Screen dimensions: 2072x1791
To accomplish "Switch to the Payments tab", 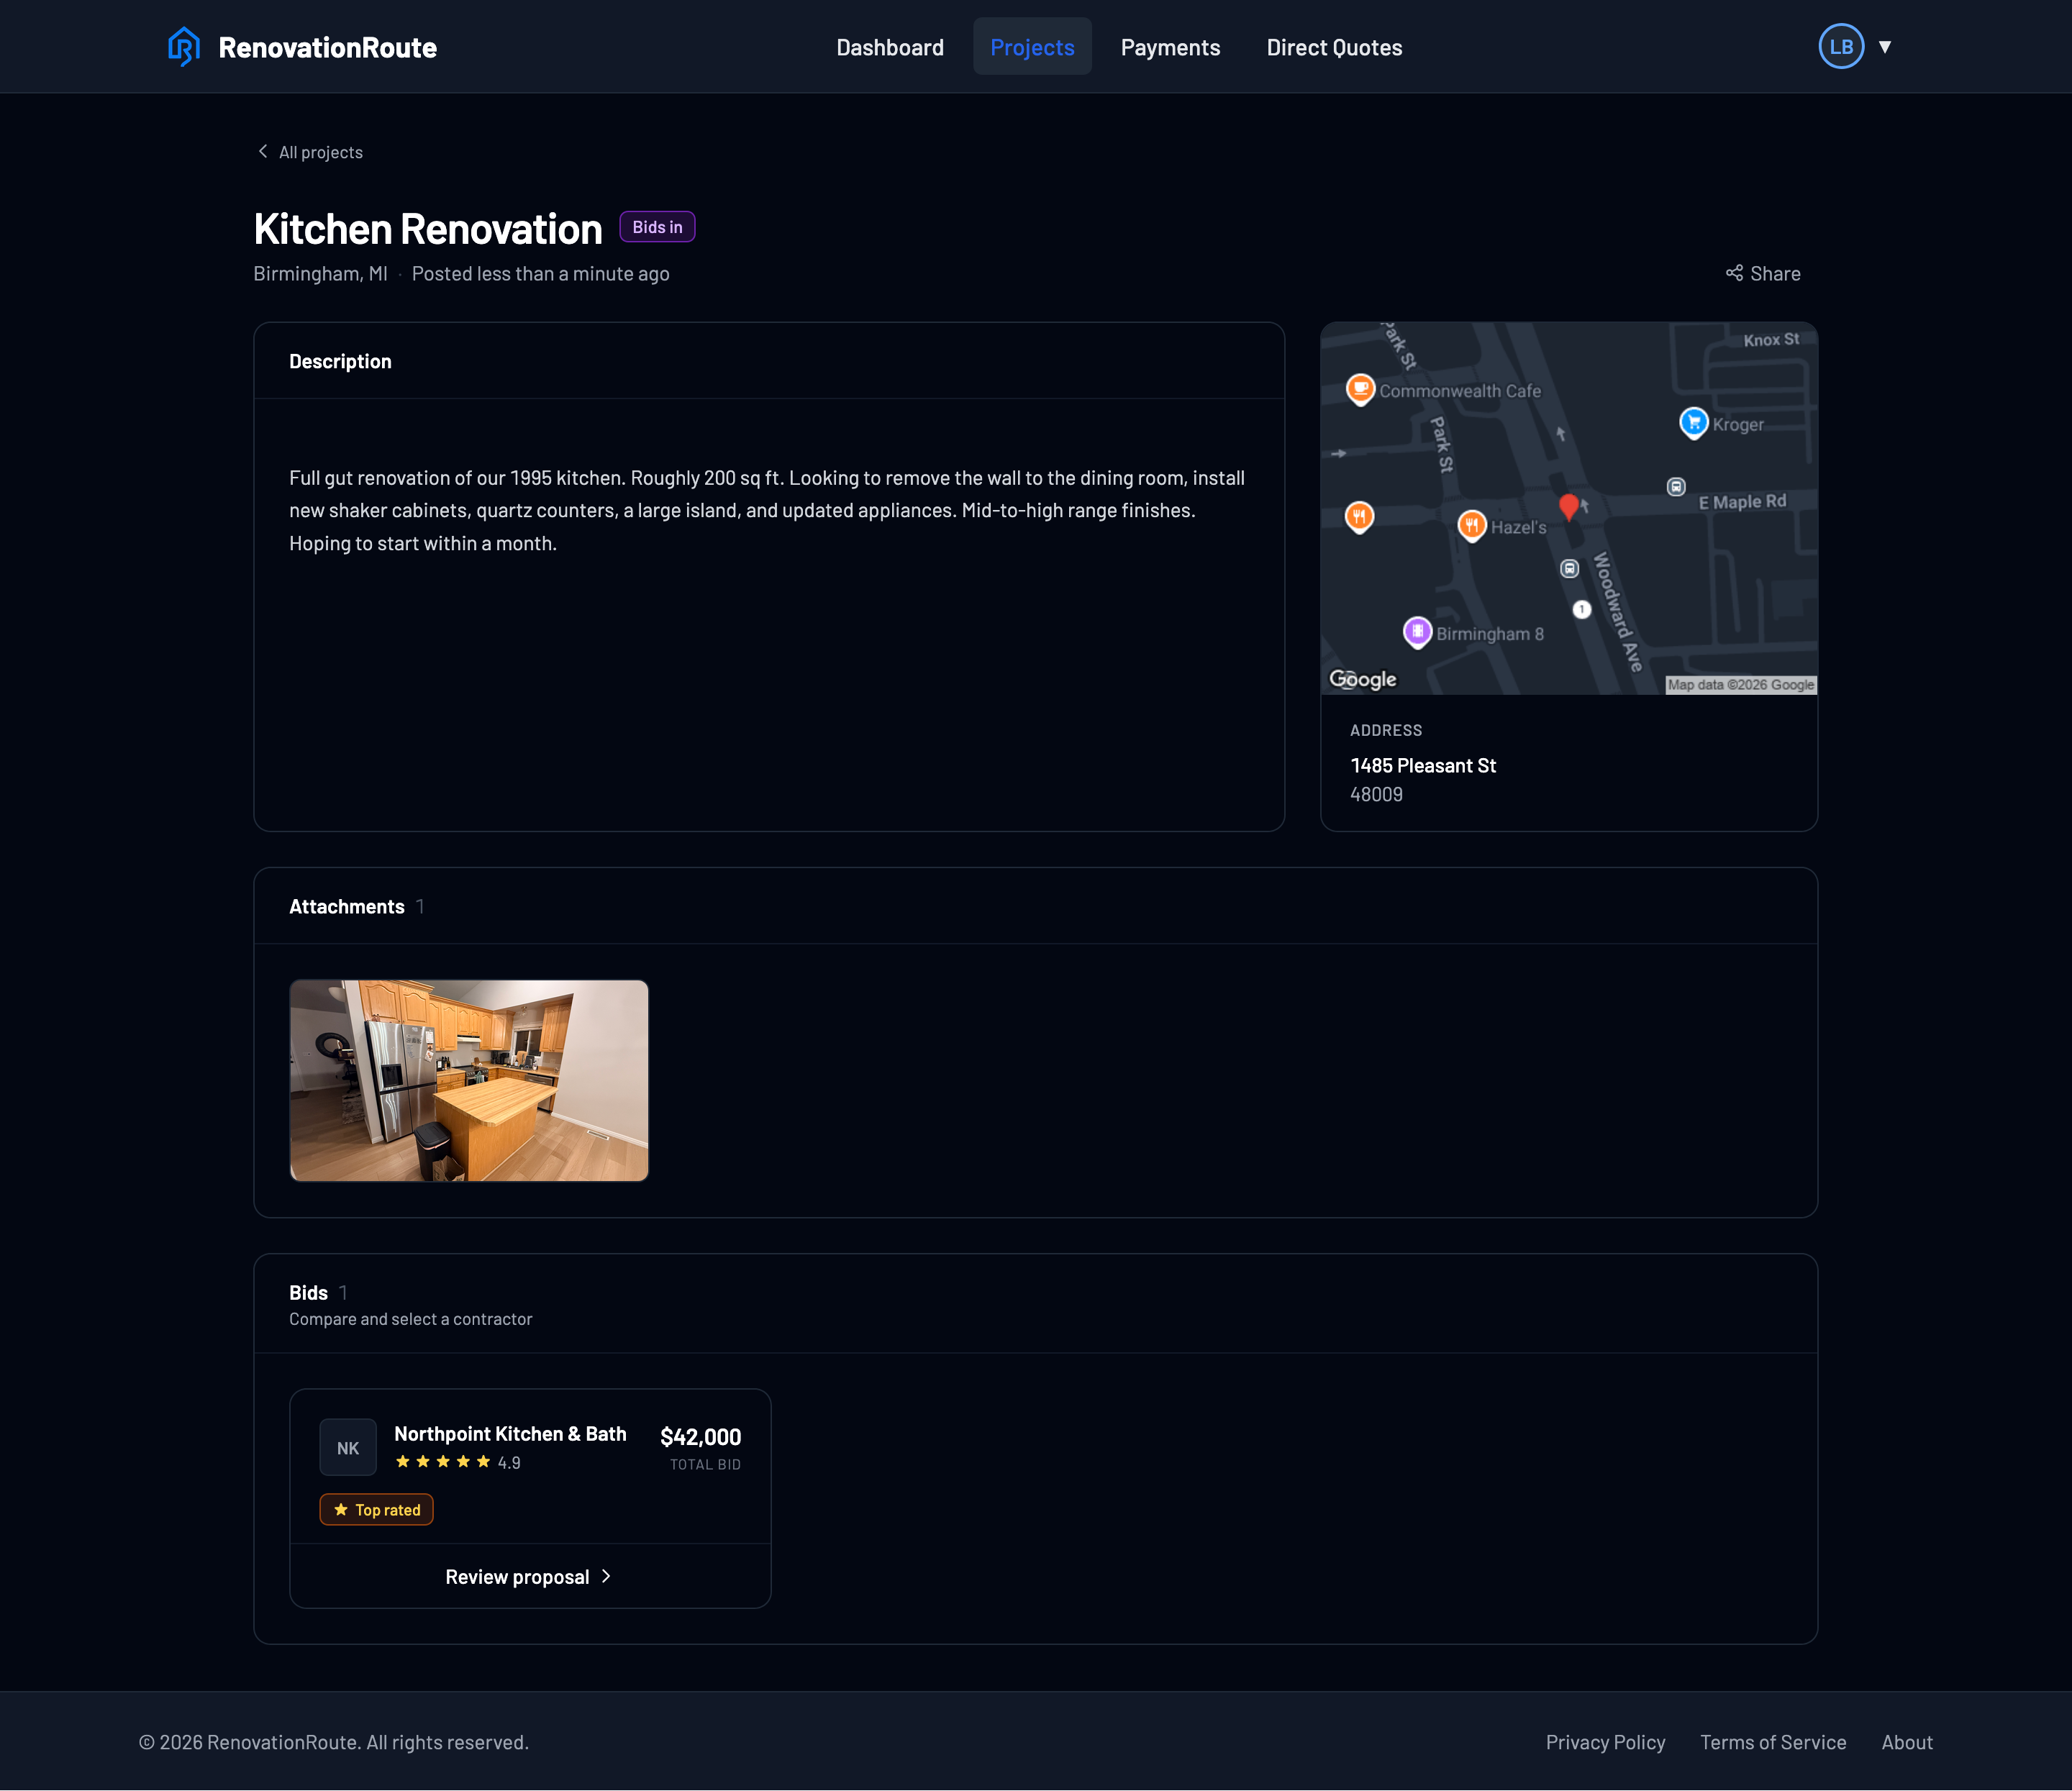I will (1170, 47).
